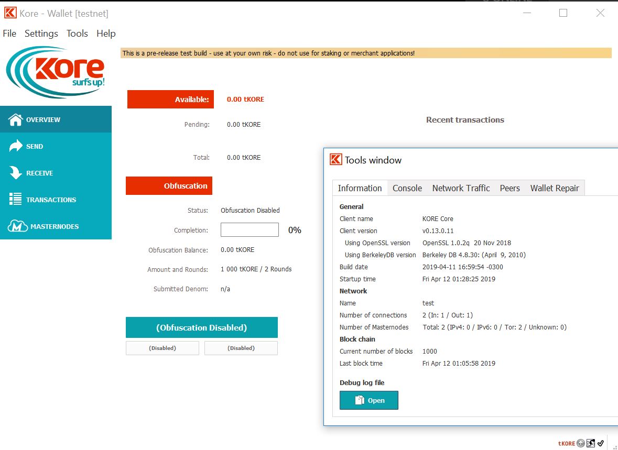Open the debug log file
The image size is (618, 450).
pyautogui.click(x=369, y=400)
